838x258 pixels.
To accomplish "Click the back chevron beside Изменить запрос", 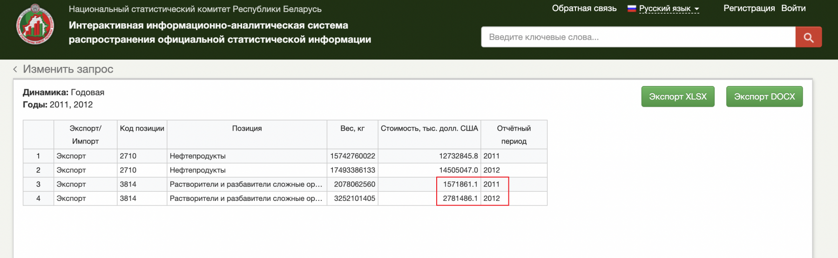I will [15, 69].
